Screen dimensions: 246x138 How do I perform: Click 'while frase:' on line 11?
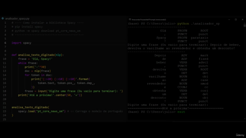point(28,63)
